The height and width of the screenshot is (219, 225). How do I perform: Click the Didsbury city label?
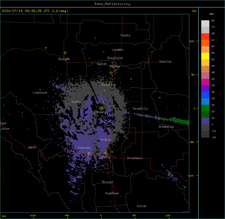pos(100,112)
